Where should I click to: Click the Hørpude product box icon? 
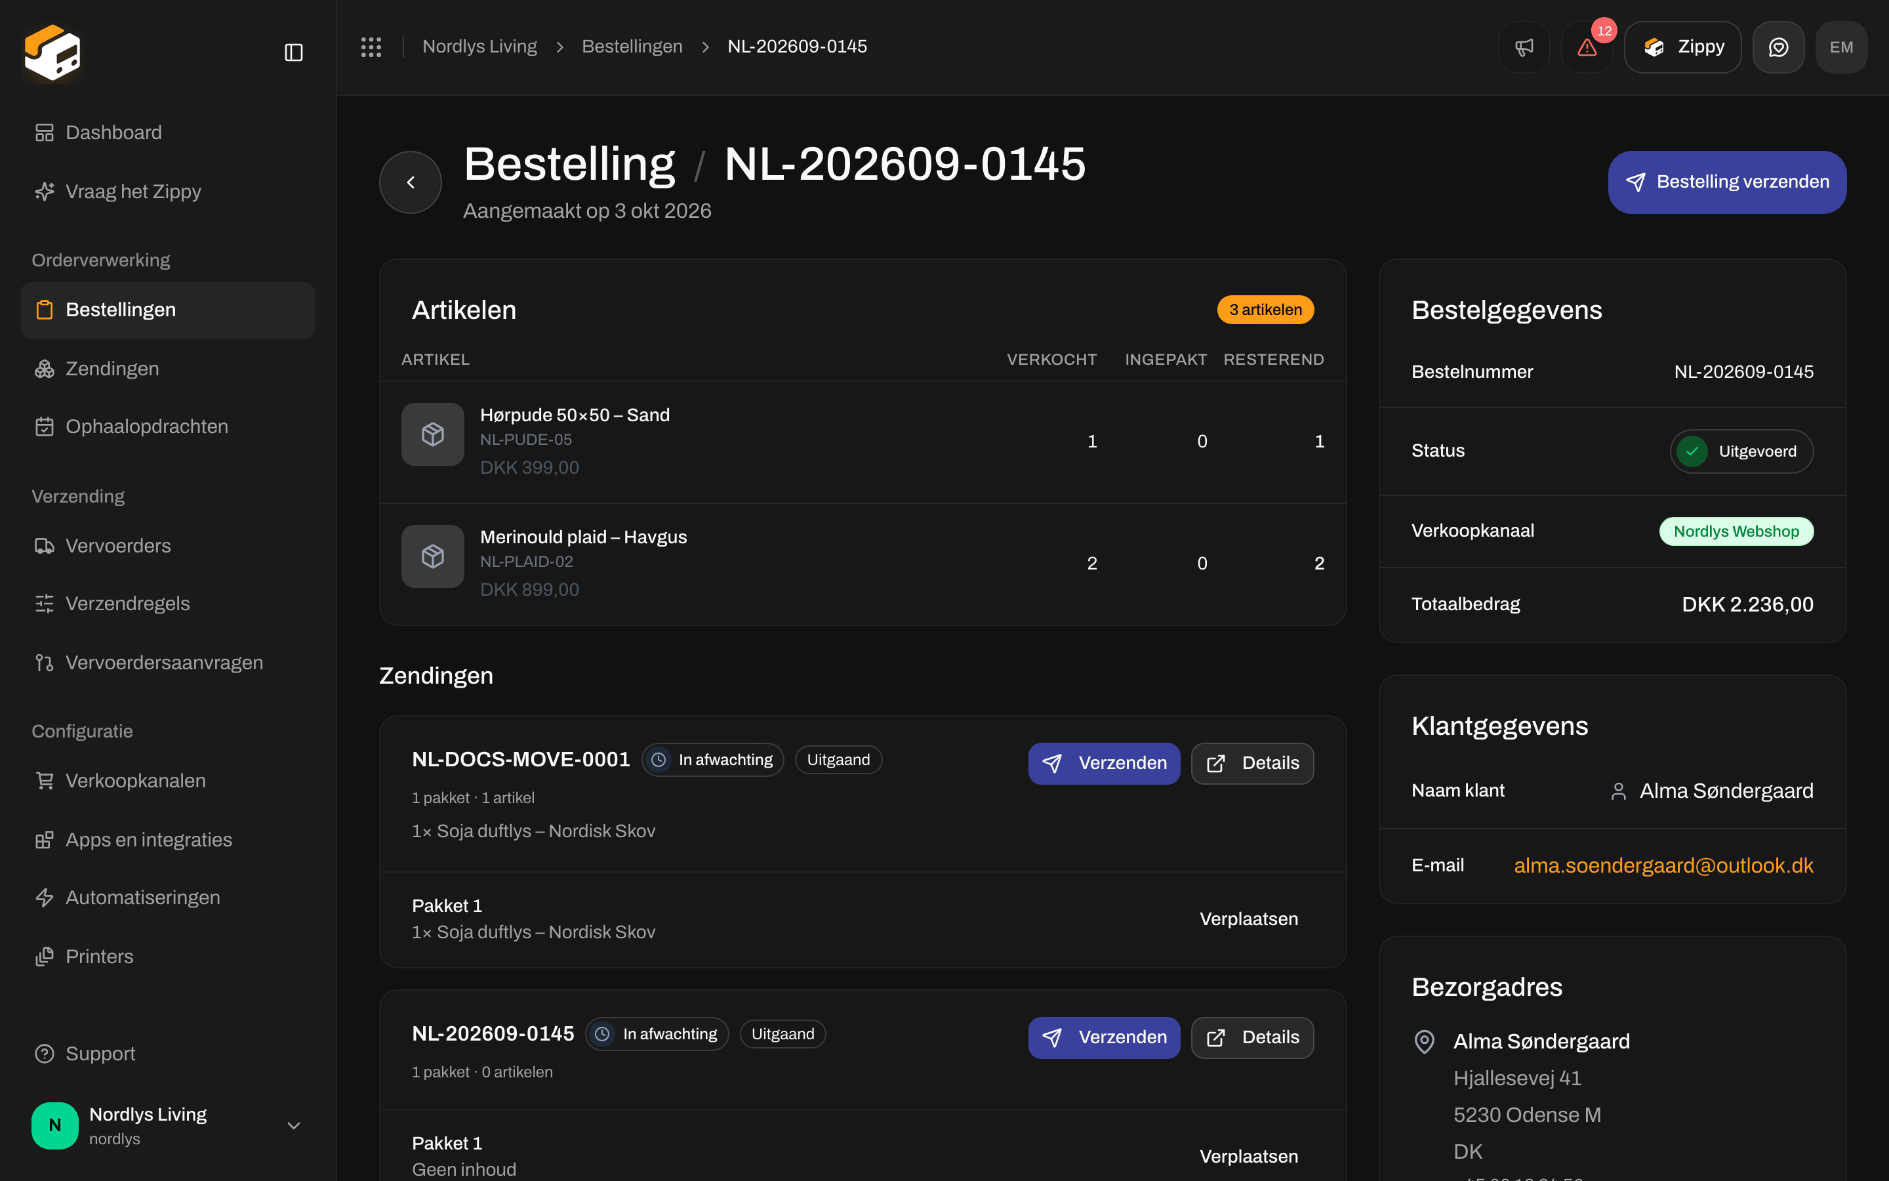[x=432, y=434]
